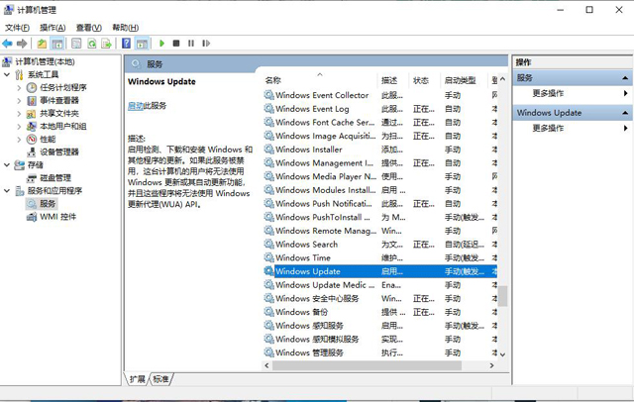
Task: Click the scroll up arrow of services list
Action: point(502,79)
